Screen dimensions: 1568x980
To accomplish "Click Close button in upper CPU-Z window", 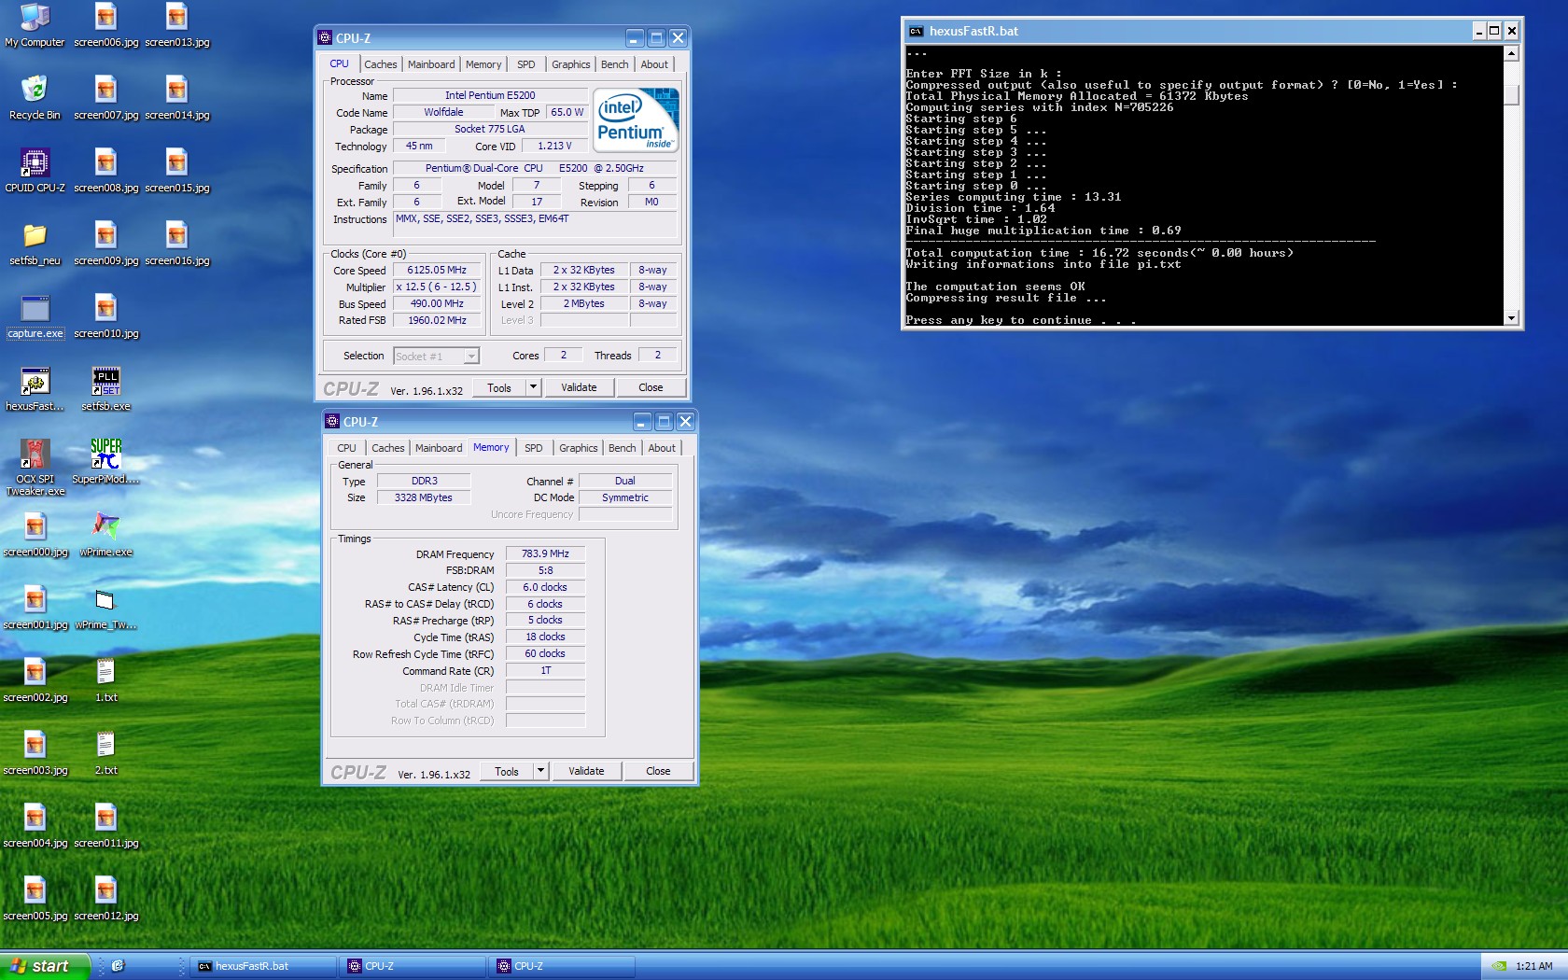I will (x=651, y=387).
